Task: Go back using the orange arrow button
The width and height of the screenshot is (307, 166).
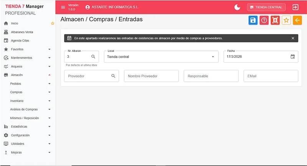Action: [x=297, y=21]
